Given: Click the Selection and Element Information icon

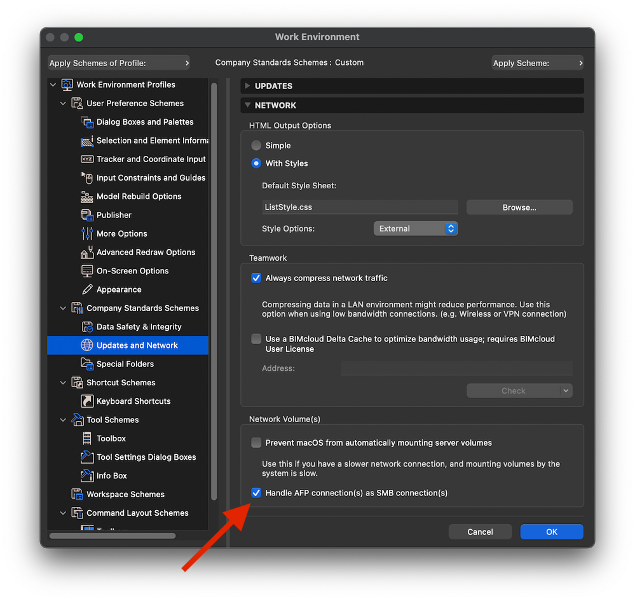Looking at the screenshot, I should (87, 141).
